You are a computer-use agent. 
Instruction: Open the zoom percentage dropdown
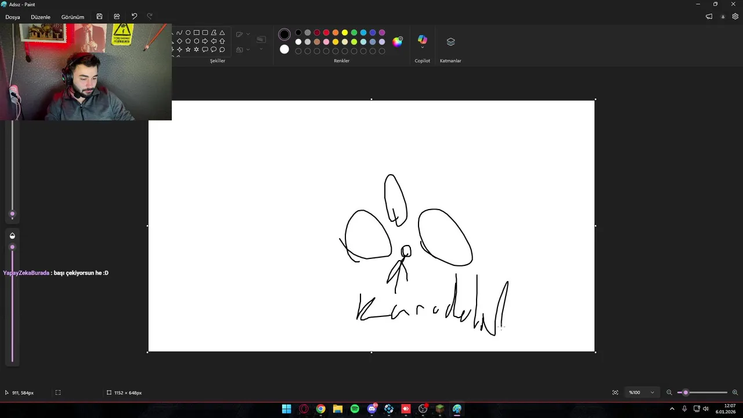tap(641, 392)
